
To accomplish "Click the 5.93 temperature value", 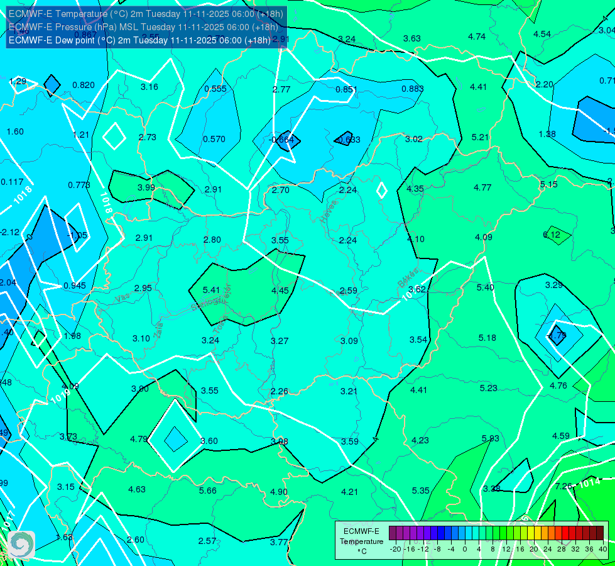I will [490, 438].
